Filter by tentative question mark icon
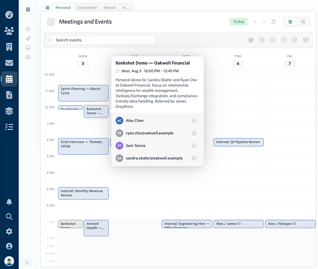The height and width of the screenshot is (269, 318). click(284, 40)
